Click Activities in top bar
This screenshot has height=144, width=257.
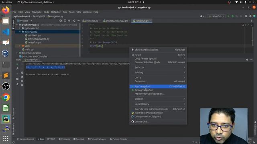tap(7, 2)
